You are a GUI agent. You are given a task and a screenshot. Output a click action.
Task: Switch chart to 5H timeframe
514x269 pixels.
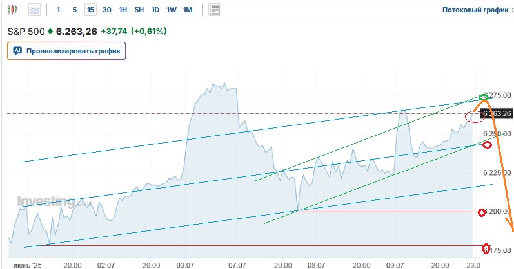[x=139, y=10]
